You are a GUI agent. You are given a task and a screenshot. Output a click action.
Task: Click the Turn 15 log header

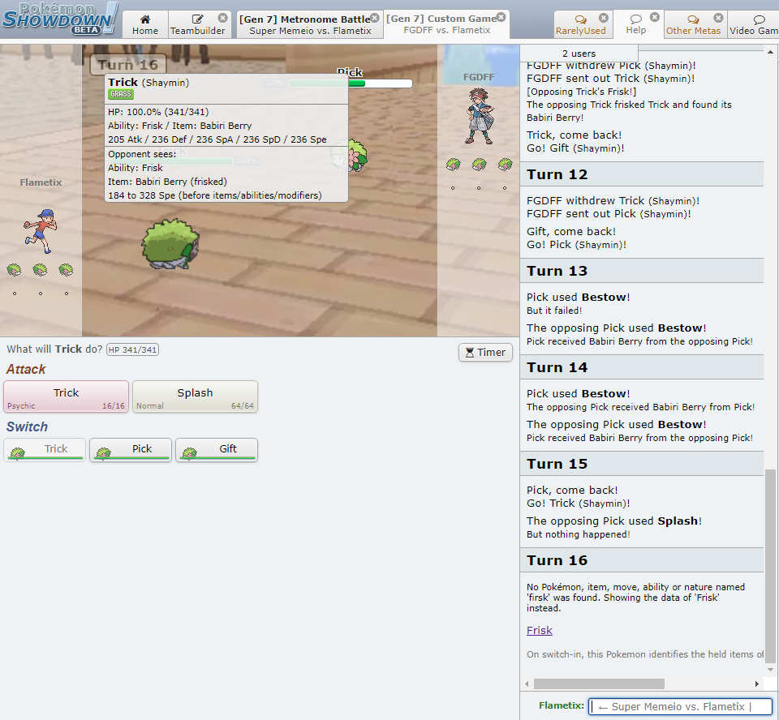[x=641, y=463]
